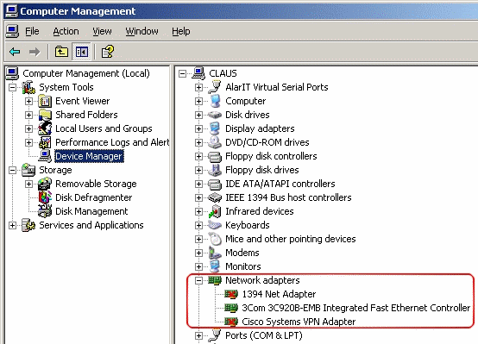478x344 pixels.
Task: Click the Back arrow toolbar button
Action: tap(15, 52)
